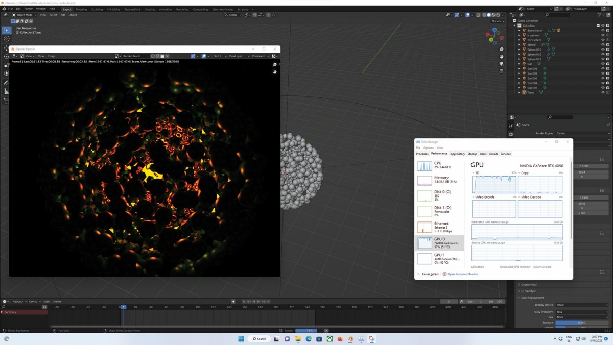Viewport: 613px width, 345px height.
Task: Open the File menu in Blender
Action: pos(10,9)
